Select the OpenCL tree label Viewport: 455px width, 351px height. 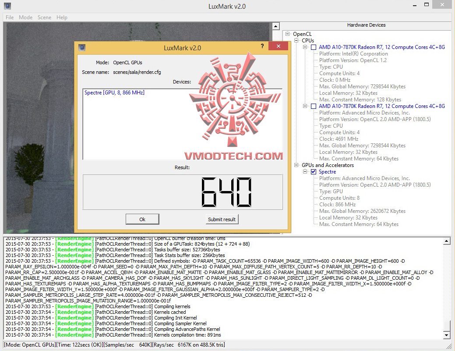pos(302,34)
